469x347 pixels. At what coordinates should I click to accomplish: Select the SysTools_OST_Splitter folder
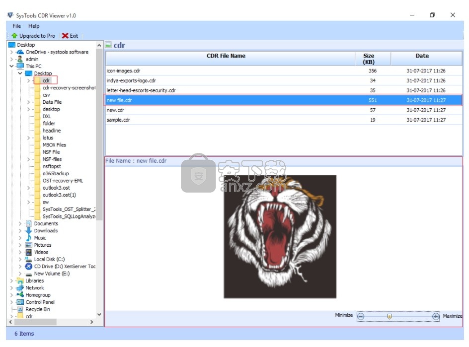click(x=69, y=209)
